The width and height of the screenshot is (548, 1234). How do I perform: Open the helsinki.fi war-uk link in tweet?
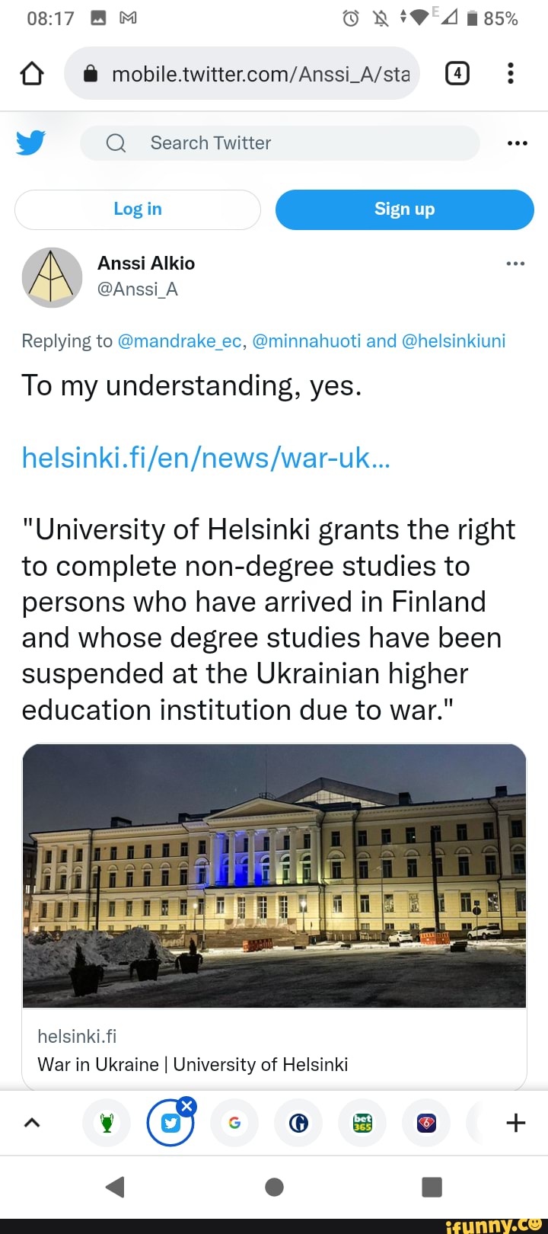pyautogui.click(x=205, y=458)
